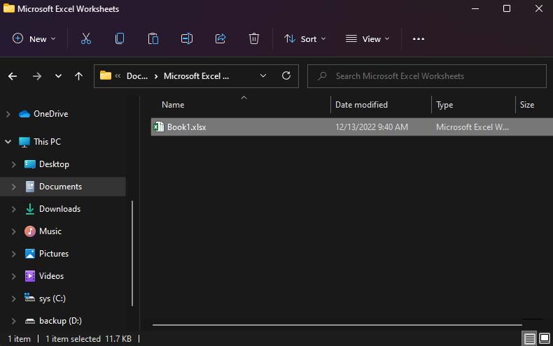Select OneDrive in navigation pane

[x=51, y=114]
